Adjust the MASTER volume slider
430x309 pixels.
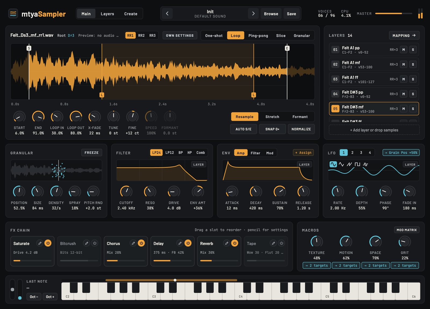click(393, 13)
